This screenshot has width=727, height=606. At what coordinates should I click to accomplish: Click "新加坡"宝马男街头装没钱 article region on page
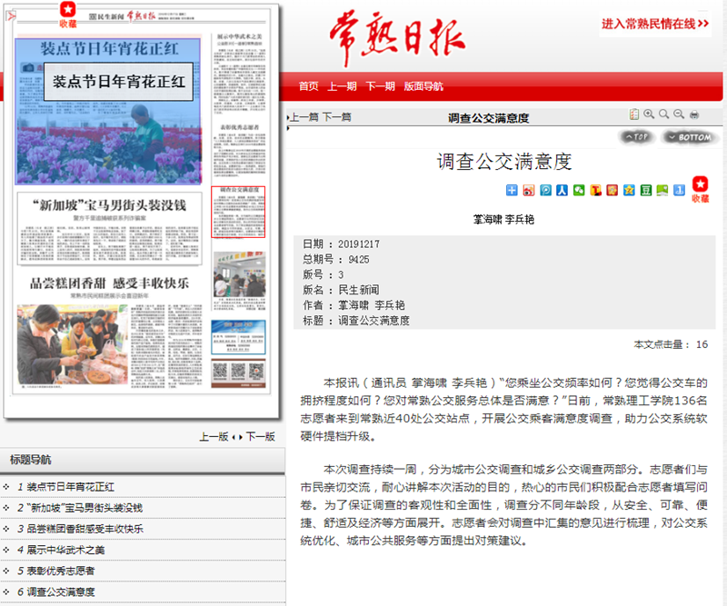pyautogui.click(x=110, y=229)
